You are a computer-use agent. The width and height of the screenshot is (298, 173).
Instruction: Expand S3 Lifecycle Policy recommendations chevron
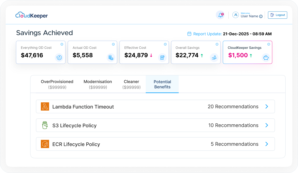pyautogui.click(x=267, y=125)
